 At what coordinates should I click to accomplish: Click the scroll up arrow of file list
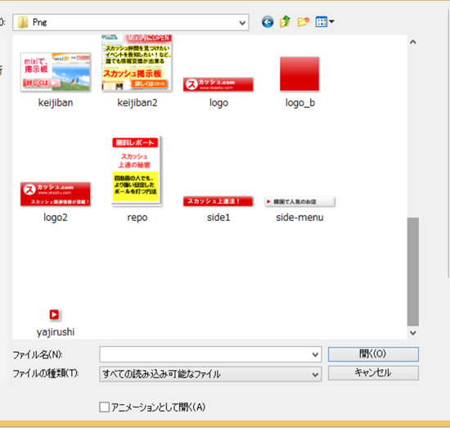click(x=413, y=43)
